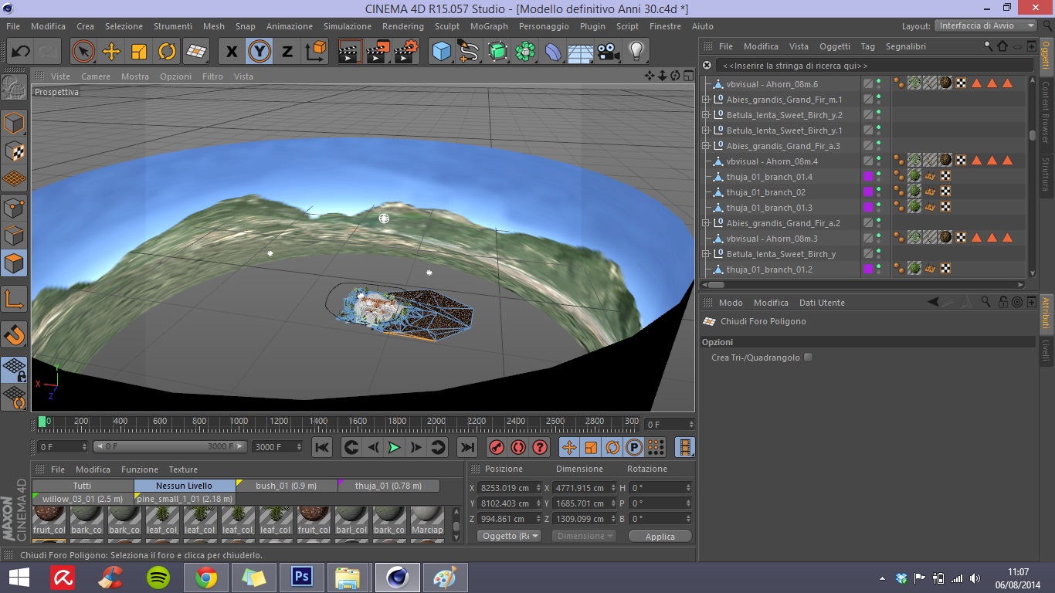Screen dimensions: 1055x593
Task: Click the Undo arrow icon
Action: pyautogui.click(x=20, y=52)
